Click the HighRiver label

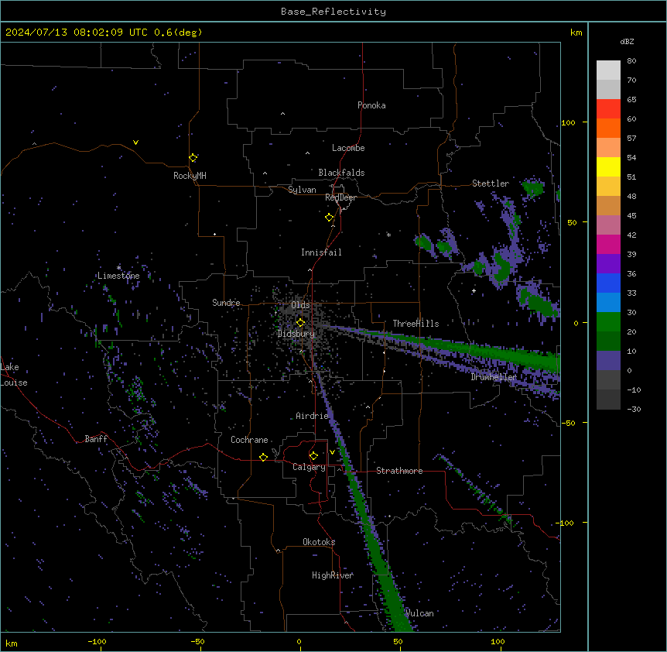(x=333, y=575)
